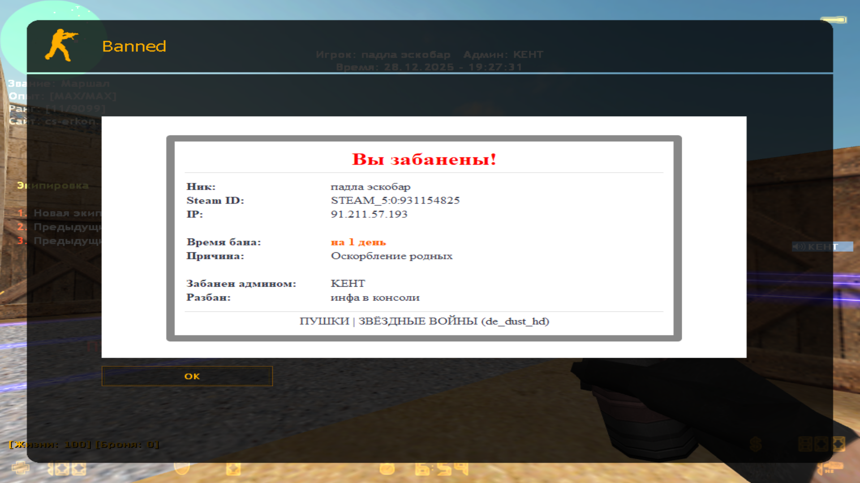The width and height of the screenshot is (860, 483).
Task: Click the Жизни and Броня status text
Action: click(x=84, y=445)
